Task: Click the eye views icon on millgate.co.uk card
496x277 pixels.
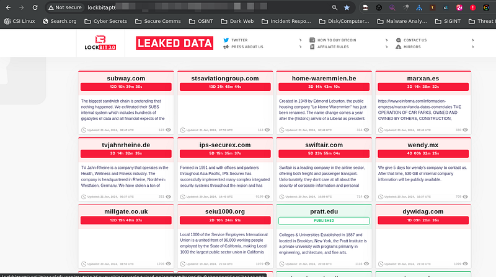Action: click(168, 264)
